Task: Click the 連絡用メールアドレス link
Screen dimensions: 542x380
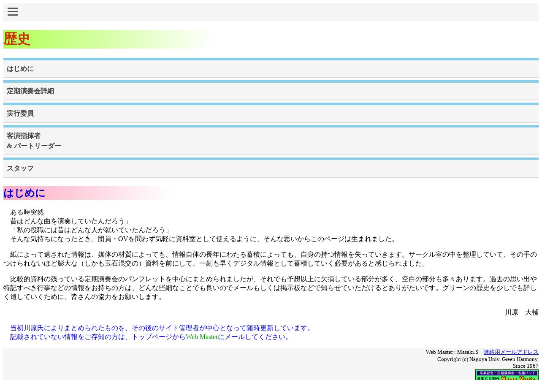Action: click(511, 352)
